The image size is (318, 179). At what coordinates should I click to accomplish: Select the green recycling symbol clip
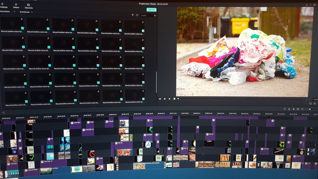pos(281,144)
